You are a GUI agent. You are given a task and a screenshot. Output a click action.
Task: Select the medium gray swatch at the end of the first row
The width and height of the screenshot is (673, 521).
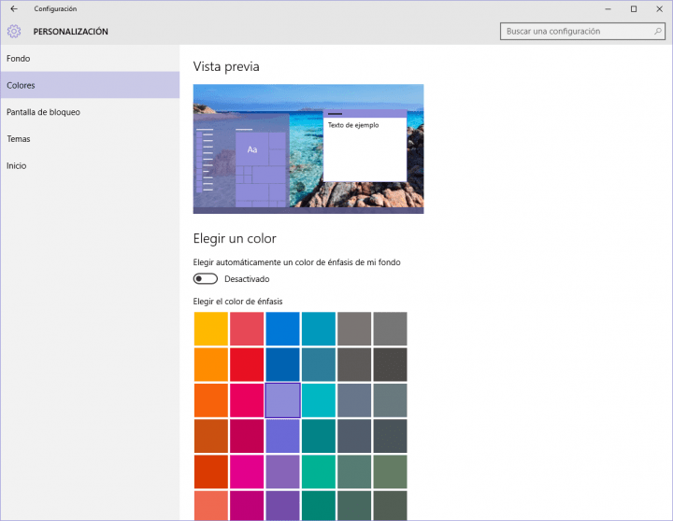tap(390, 329)
